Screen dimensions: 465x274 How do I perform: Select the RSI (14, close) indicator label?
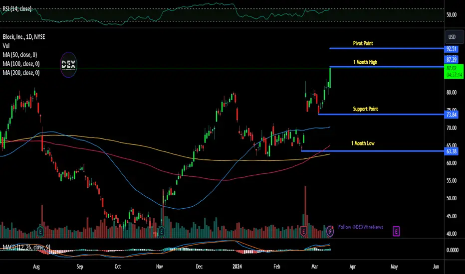17,8
